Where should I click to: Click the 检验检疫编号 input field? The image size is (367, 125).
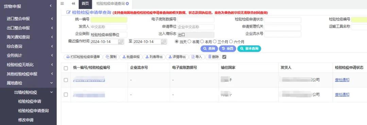click(x=359, y=20)
